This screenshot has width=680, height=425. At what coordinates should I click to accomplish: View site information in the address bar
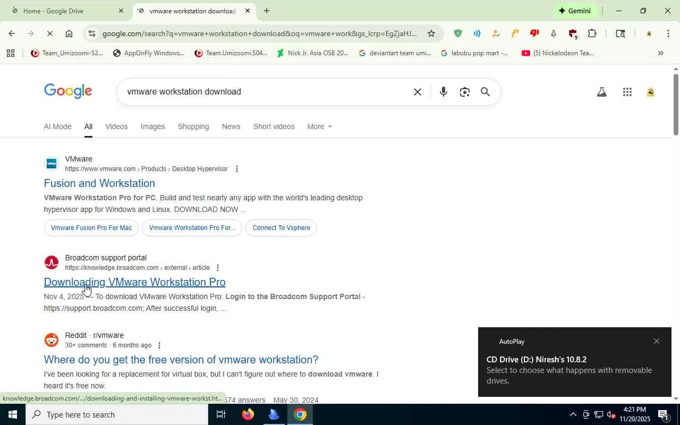coord(92,33)
